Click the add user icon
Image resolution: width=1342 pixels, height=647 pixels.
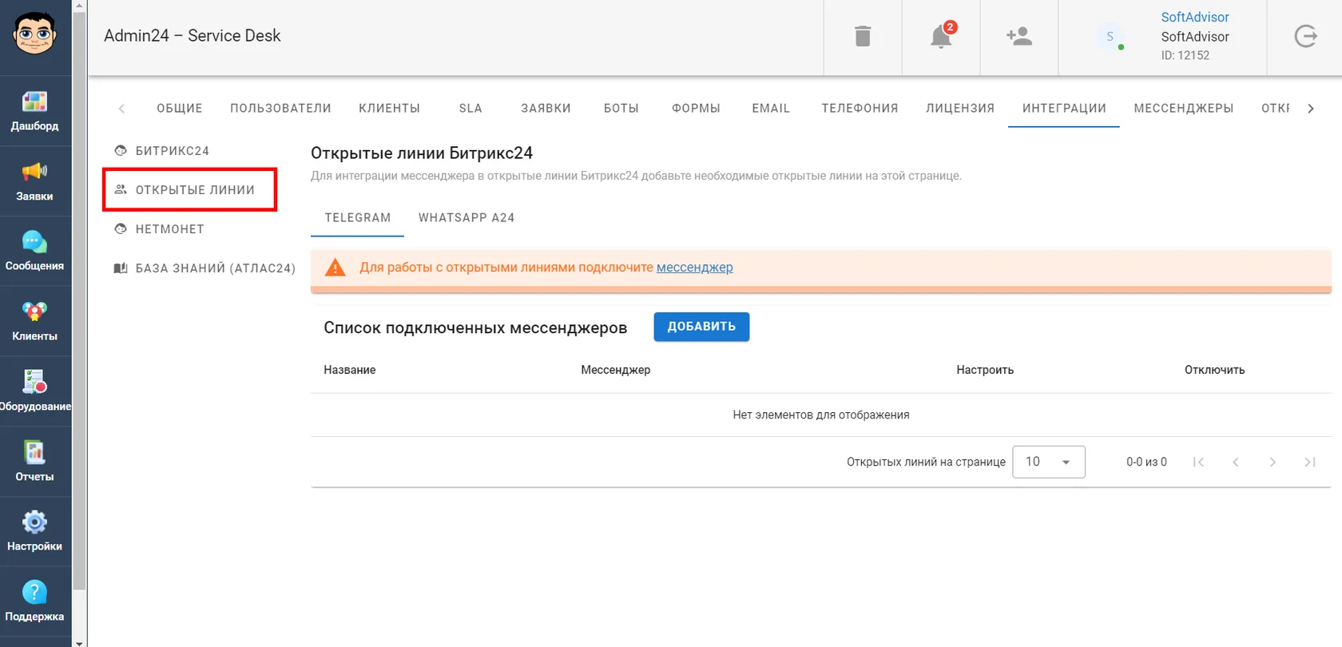[1019, 37]
